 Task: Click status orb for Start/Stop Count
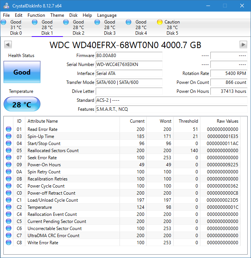(x=9, y=143)
